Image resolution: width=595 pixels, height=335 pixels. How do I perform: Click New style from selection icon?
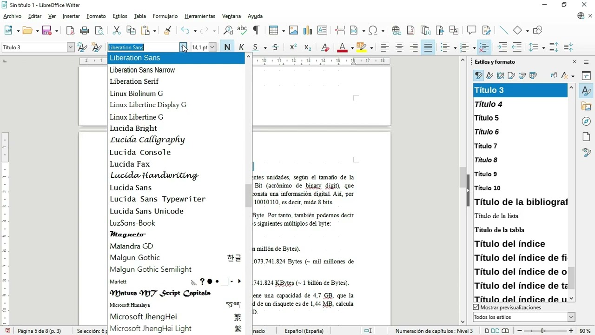click(97, 47)
